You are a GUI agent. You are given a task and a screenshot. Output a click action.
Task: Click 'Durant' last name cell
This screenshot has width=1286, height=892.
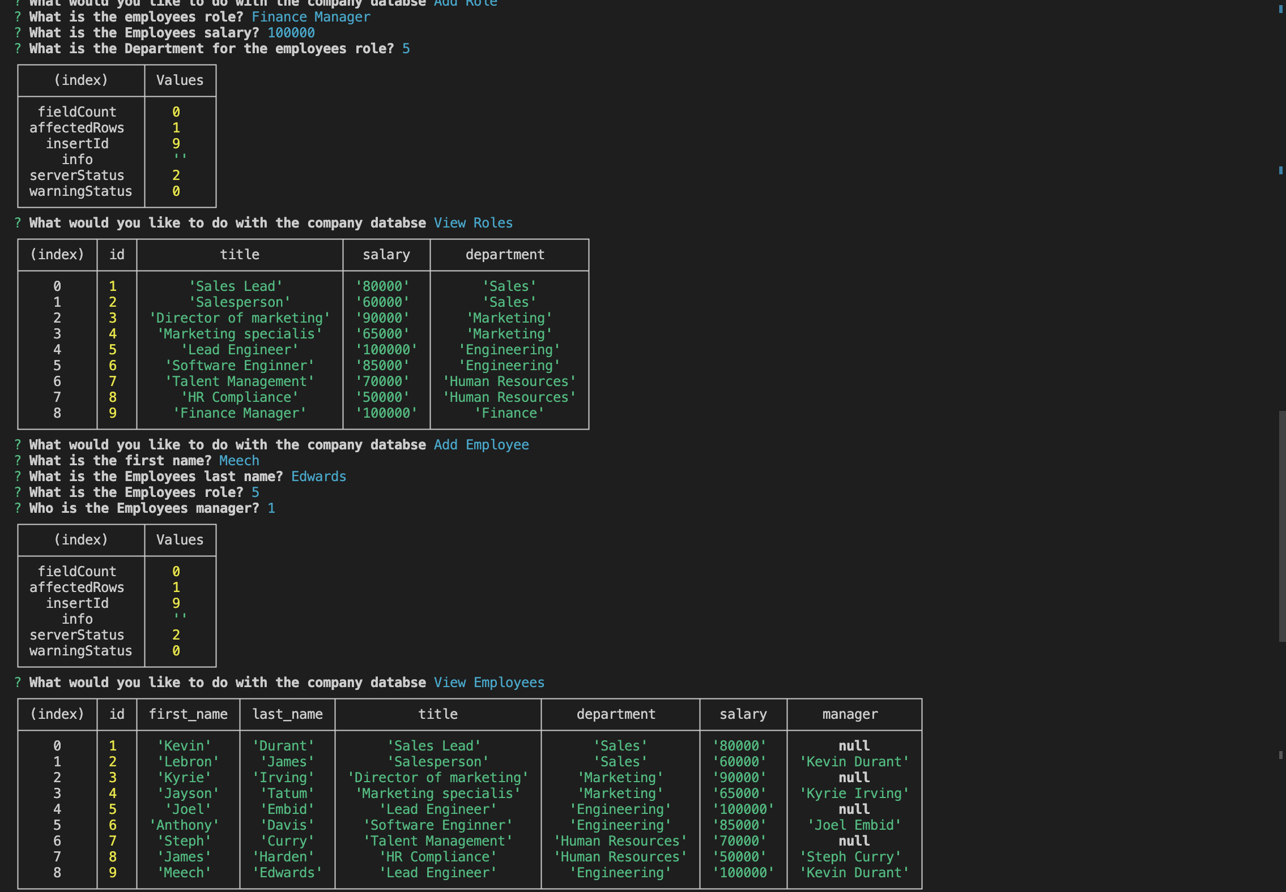click(283, 746)
